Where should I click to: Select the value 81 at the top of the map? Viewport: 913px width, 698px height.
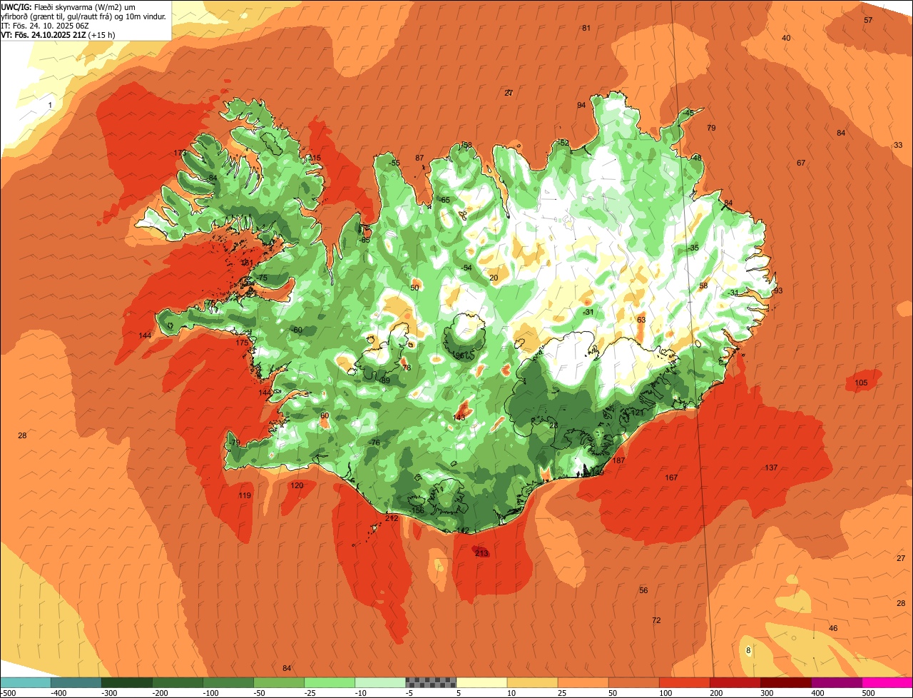pyautogui.click(x=586, y=28)
